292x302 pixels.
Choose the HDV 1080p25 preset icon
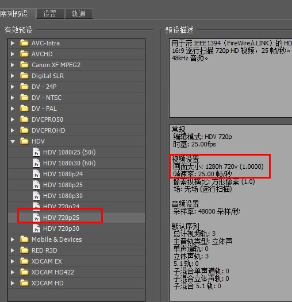tap(36, 185)
